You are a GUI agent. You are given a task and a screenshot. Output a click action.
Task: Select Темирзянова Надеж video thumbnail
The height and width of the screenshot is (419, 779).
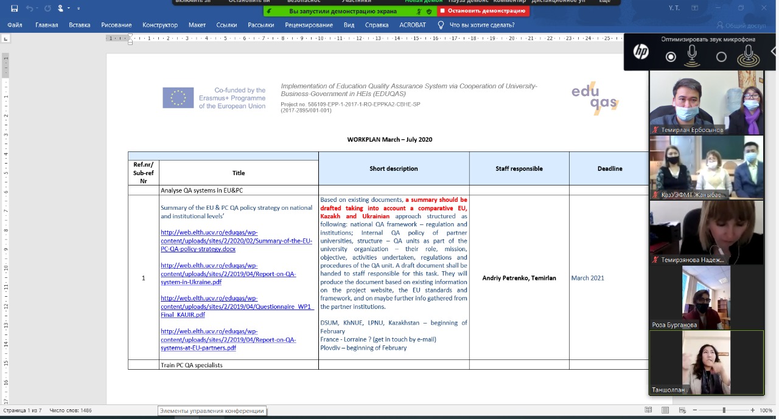706,232
